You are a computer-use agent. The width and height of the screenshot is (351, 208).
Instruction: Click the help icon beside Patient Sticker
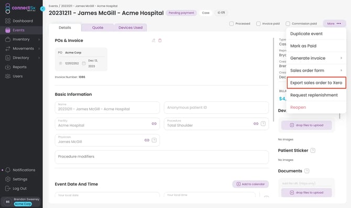(x=313, y=150)
